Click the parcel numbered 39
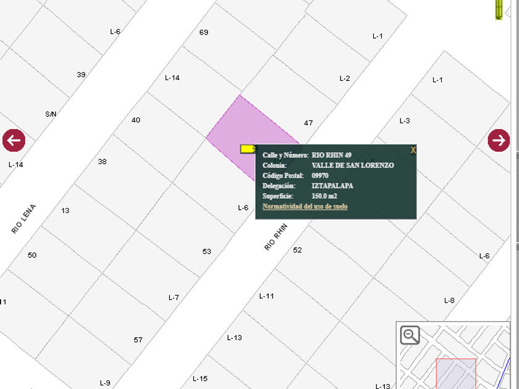519x389 pixels. coord(81,75)
